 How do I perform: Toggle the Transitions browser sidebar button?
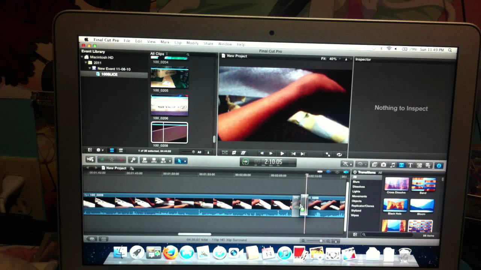[355, 234]
